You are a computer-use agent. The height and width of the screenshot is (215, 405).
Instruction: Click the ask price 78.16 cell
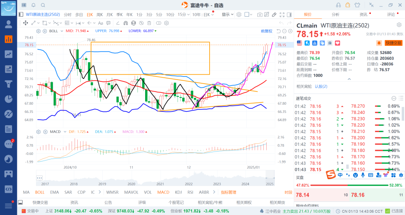click(x=377, y=195)
